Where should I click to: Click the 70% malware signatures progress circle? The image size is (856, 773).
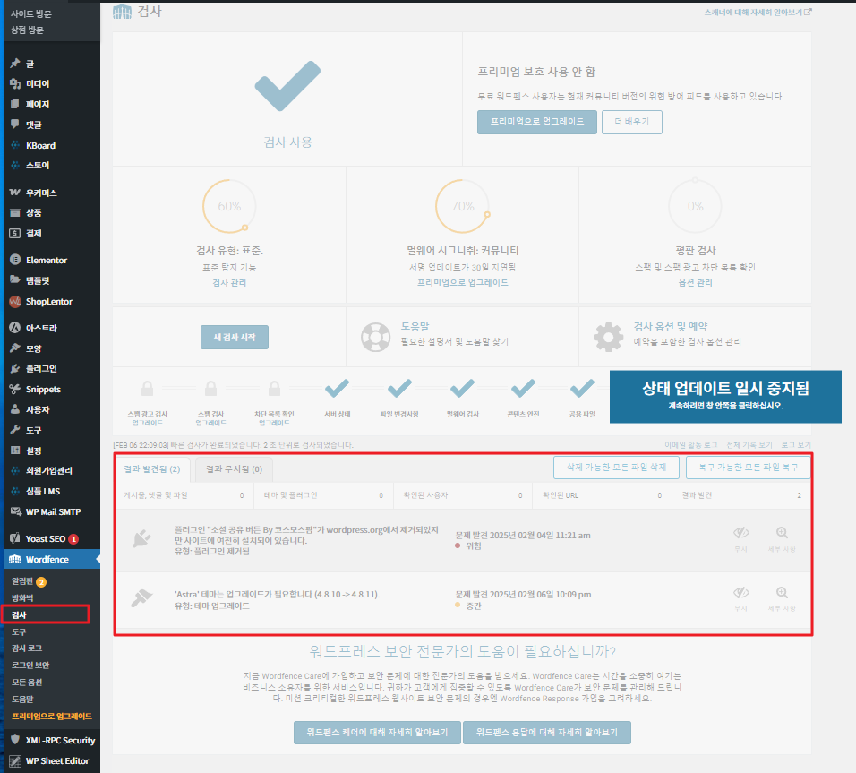[461, 205]
